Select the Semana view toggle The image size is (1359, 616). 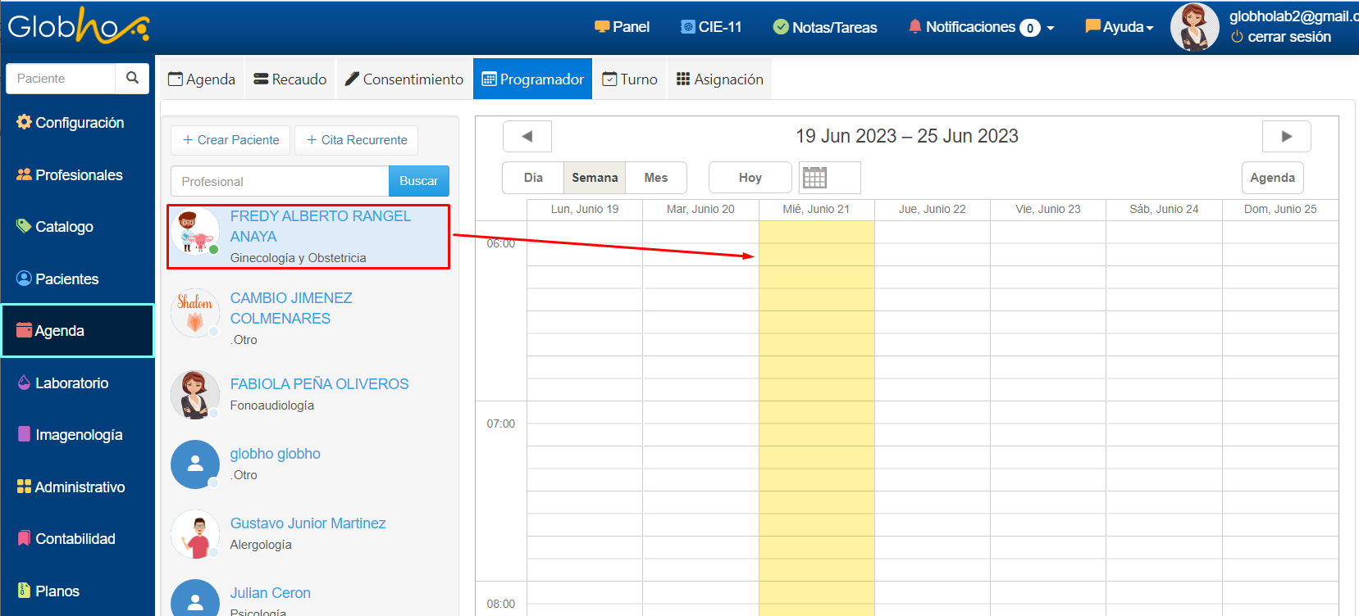595,178
